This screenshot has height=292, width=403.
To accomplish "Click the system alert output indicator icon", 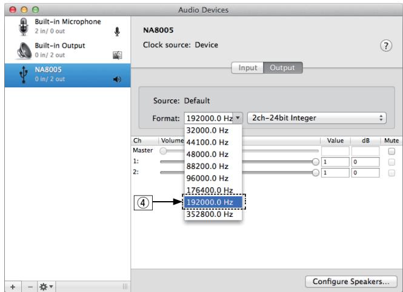I will pos(117,55).
